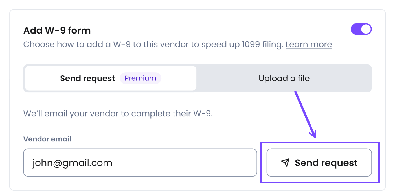395x196 pixels.
Task: Disable the Add W-9 form toggle
Action: point(361,29)
